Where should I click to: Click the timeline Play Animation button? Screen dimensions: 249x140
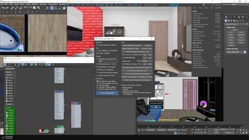[198, 130]
